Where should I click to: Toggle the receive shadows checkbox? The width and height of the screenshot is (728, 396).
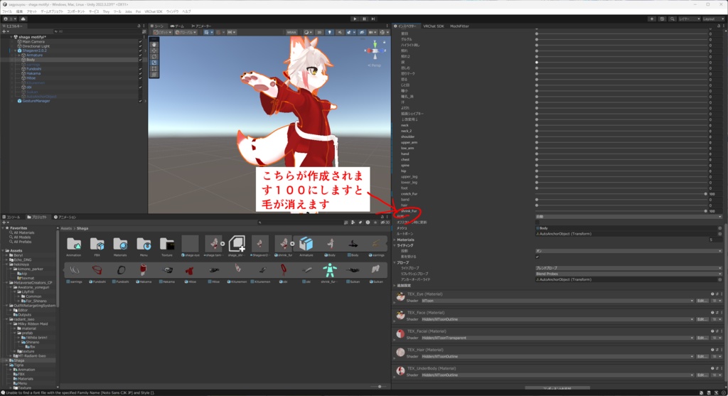pos(537,256)
